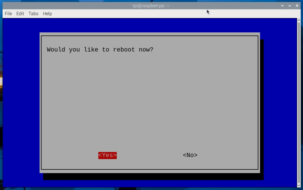Close the terminal with the X icon
This screenshot has width=303, height=190.
pyautogui.click(x=297, y=6)
